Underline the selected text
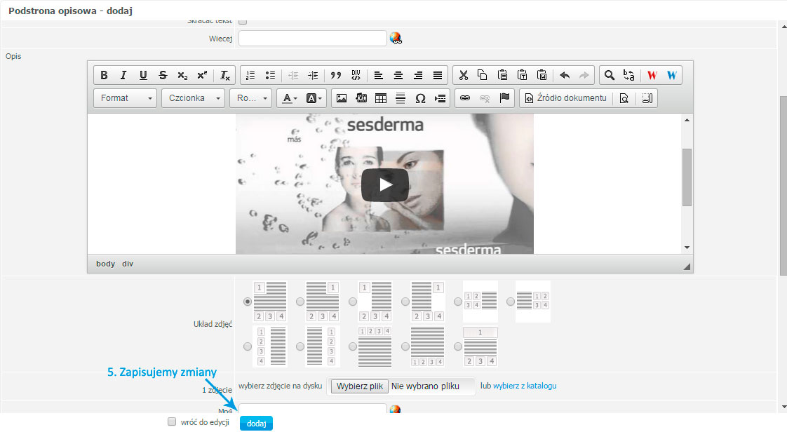The height and width of the screenshot is (432, 787). click(143, 75)
